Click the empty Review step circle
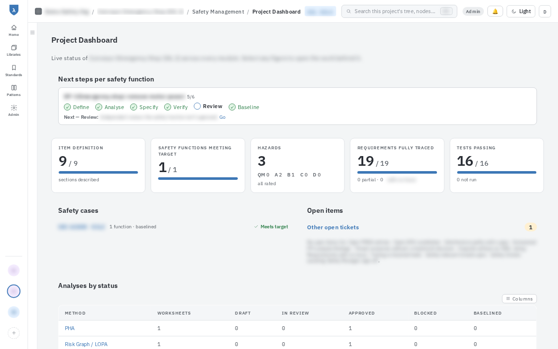558x349 pixels. 197,106
